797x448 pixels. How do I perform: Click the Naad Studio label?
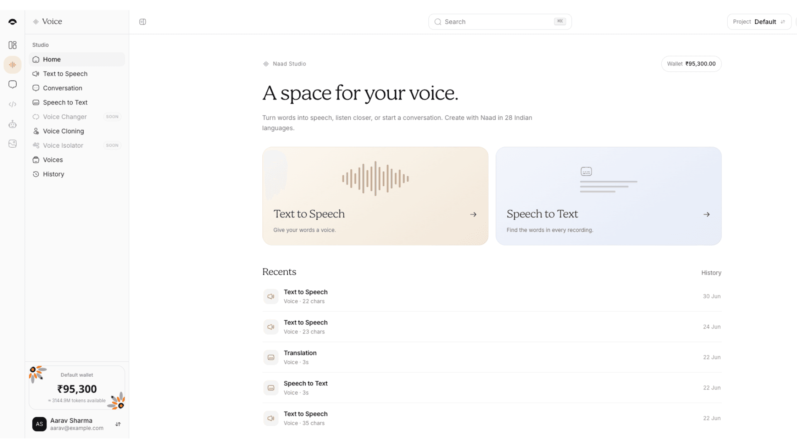click(x=289, y=64)
